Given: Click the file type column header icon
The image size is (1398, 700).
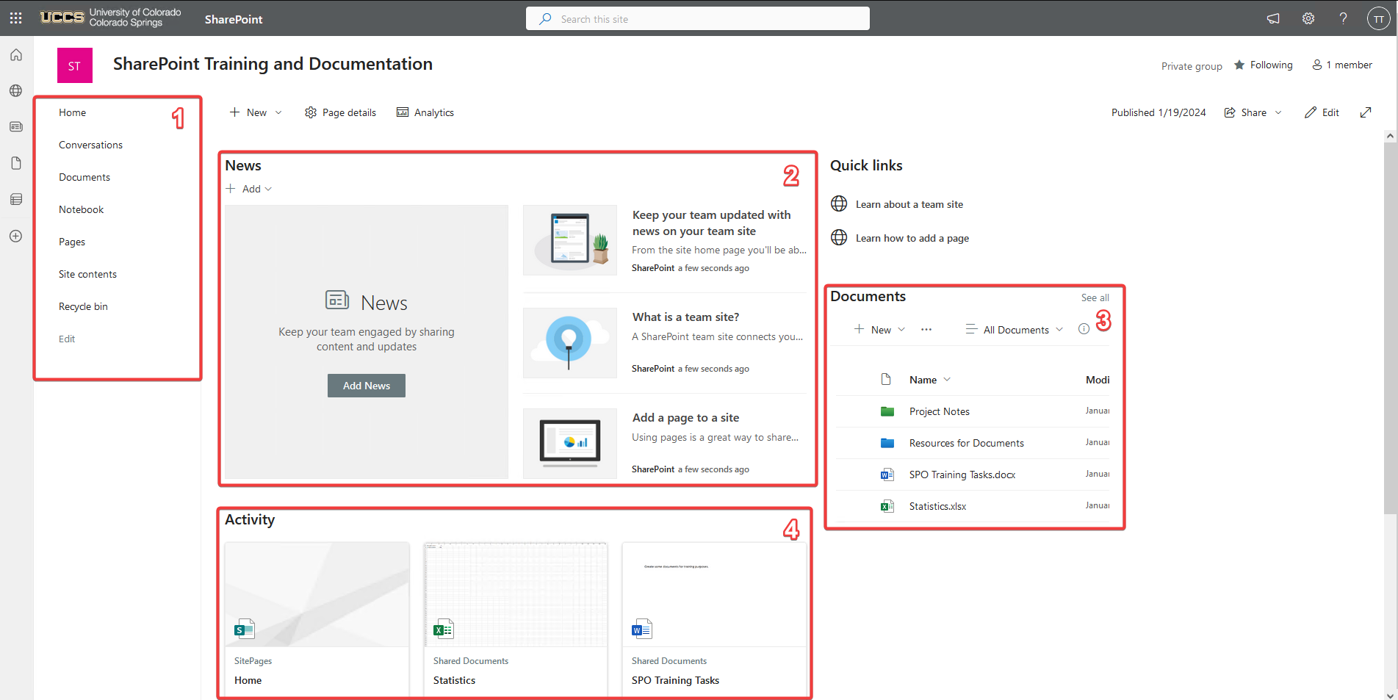Looking at the screenshot, I should tap(886, 380).
